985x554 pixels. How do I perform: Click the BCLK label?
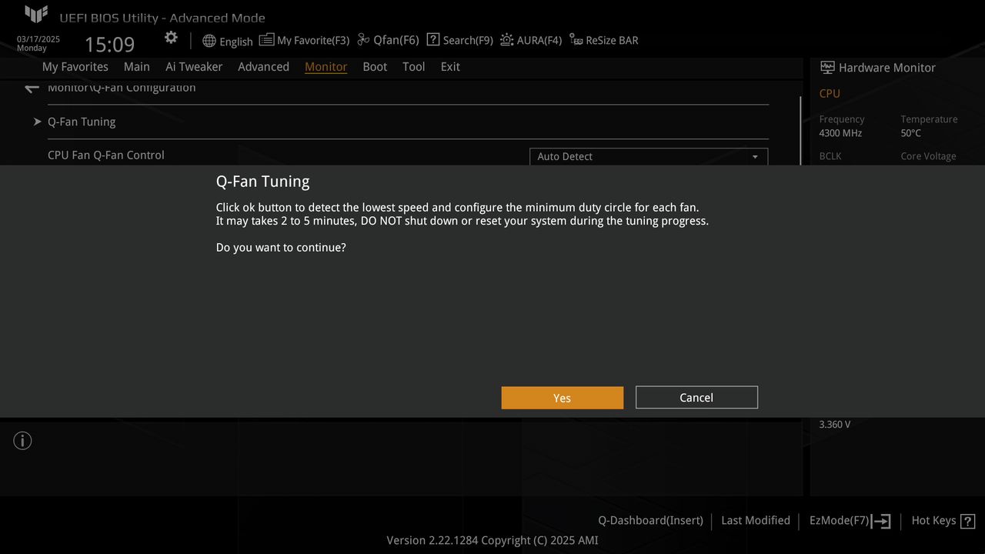(x=830, y=156)
